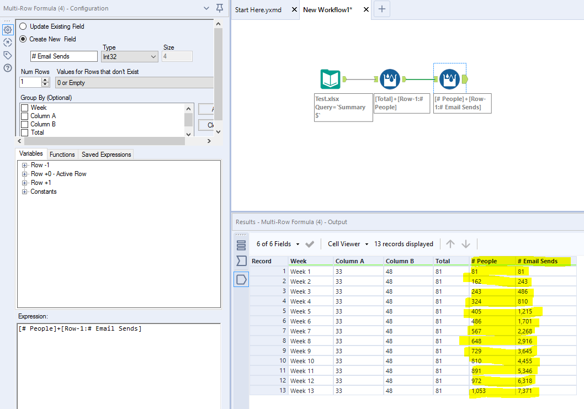
Task: Pin the Configuration panel
Action: [220, 8]
